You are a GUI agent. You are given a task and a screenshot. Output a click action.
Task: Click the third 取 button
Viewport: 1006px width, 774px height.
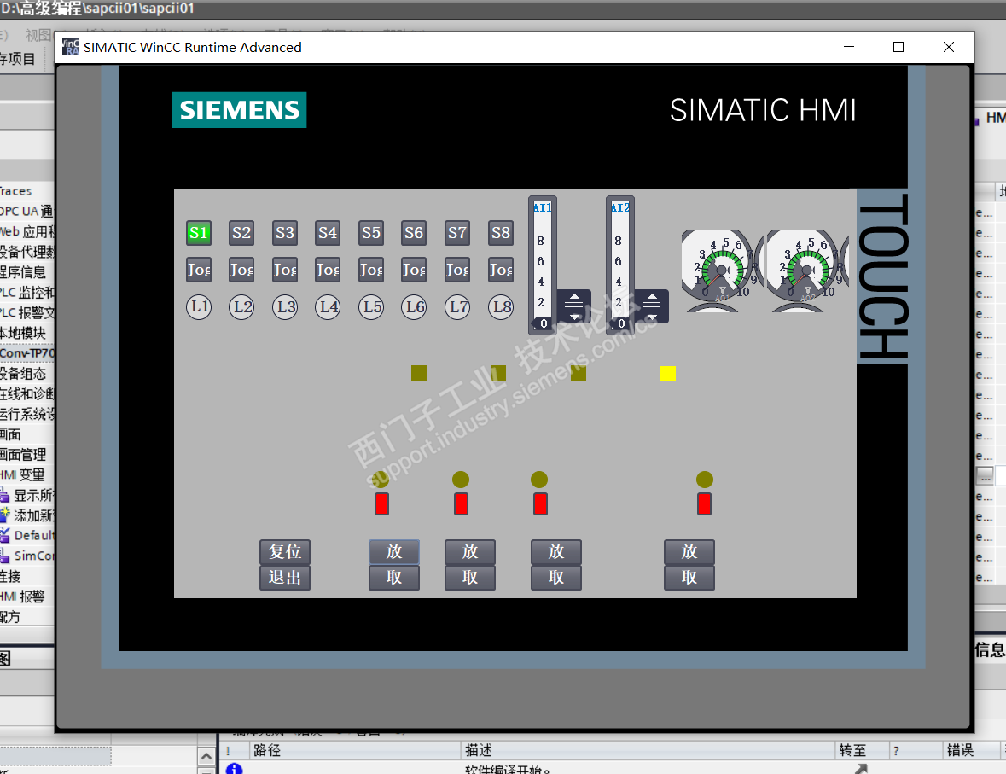(556, 578)
